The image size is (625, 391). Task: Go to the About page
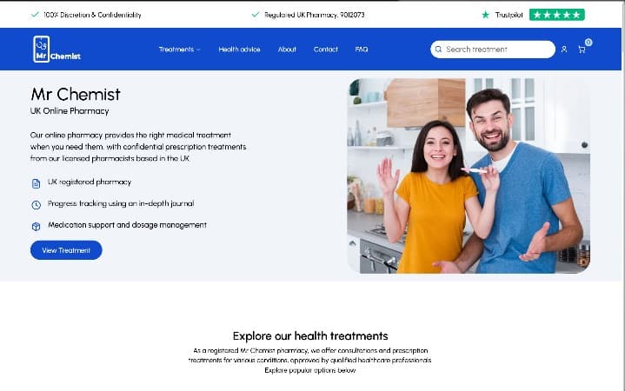287,50
